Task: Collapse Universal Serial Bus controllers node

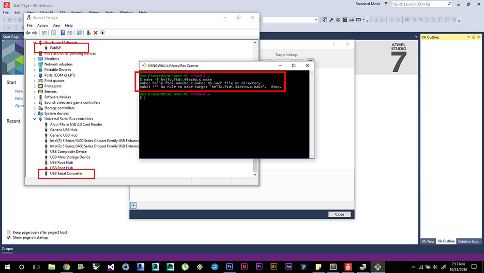Action: click(x=34, y=119)
